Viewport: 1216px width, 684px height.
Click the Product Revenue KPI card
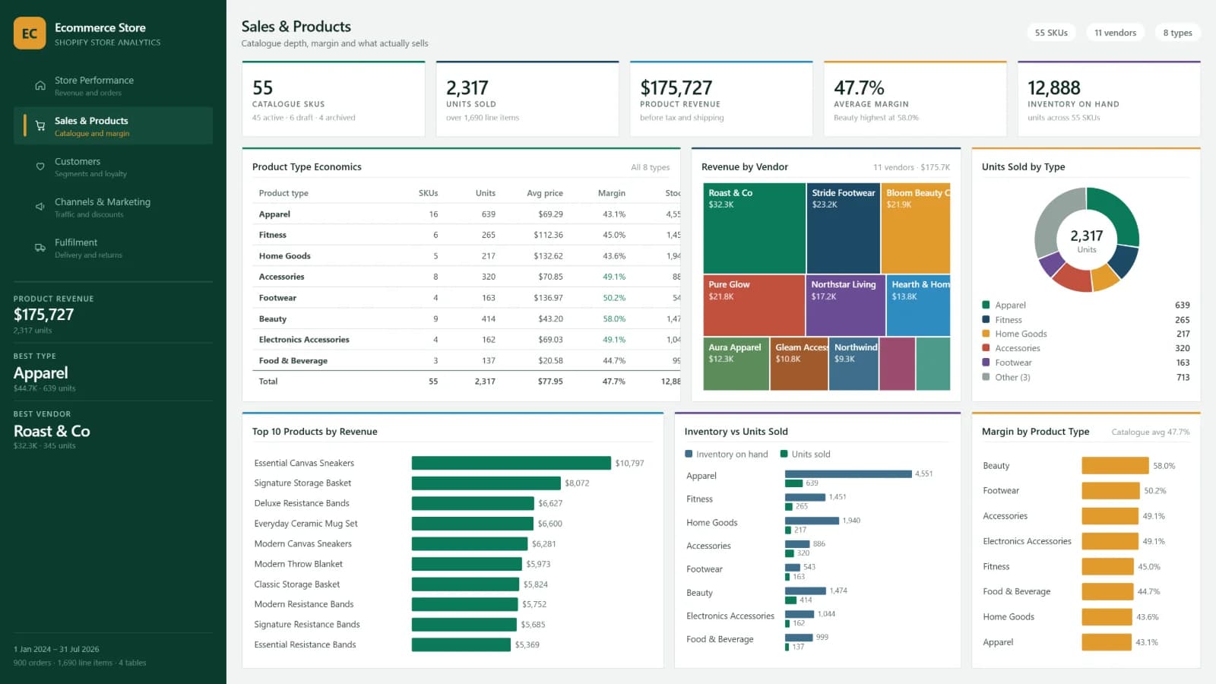(x=721, y=99)
